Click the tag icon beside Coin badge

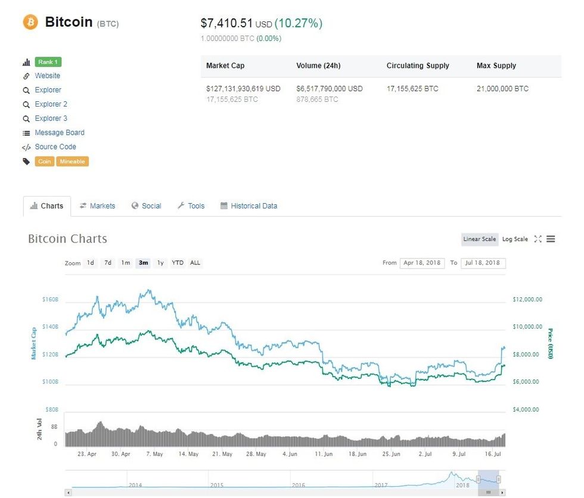pos(26,161)
